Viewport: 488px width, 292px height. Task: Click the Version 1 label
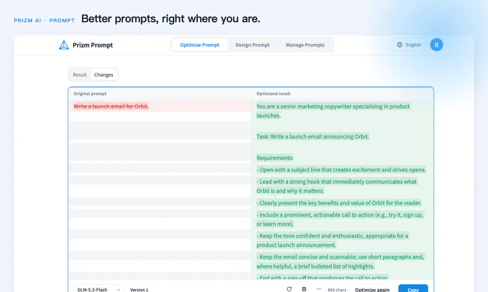point(139,290)
